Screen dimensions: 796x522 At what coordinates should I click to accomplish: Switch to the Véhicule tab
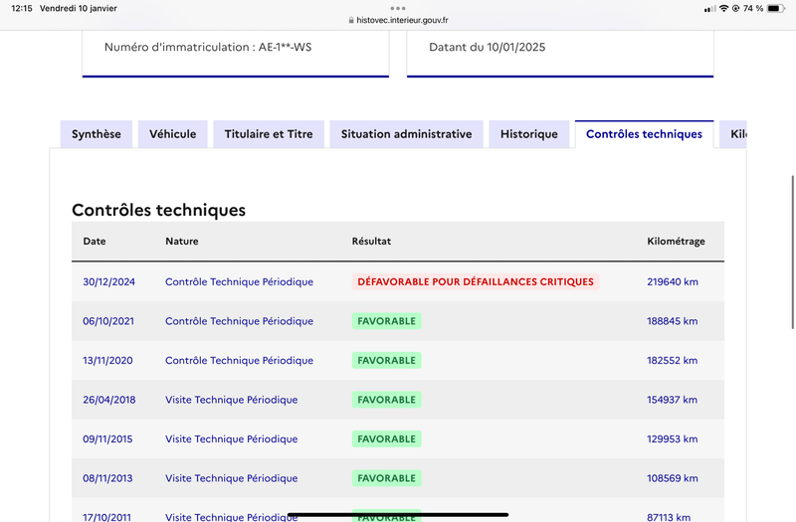coord(172,134)
